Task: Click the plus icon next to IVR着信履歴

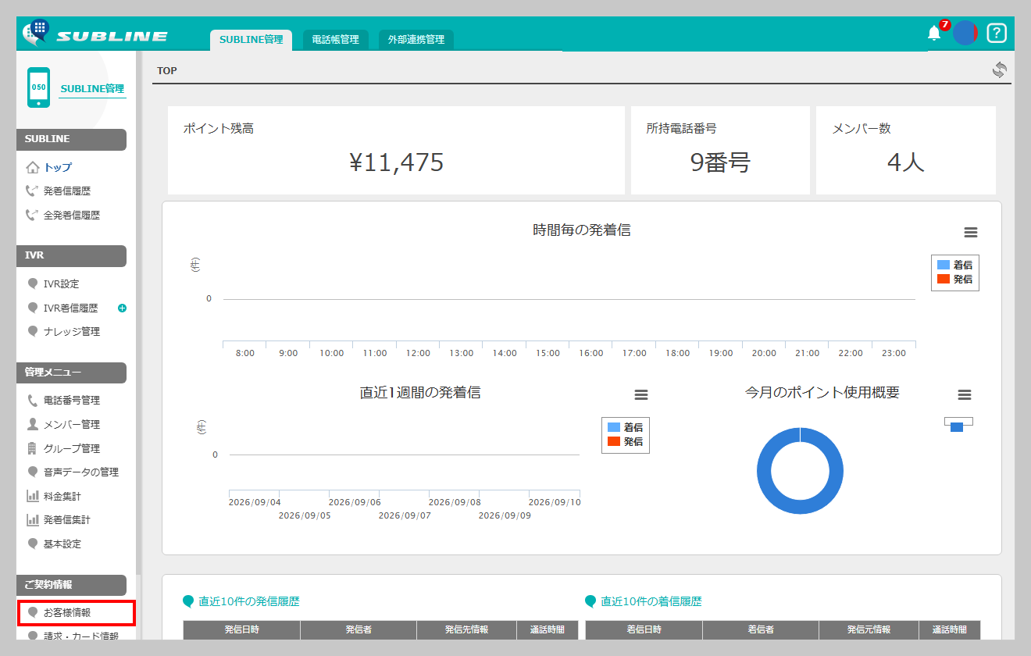Action: 122,308
